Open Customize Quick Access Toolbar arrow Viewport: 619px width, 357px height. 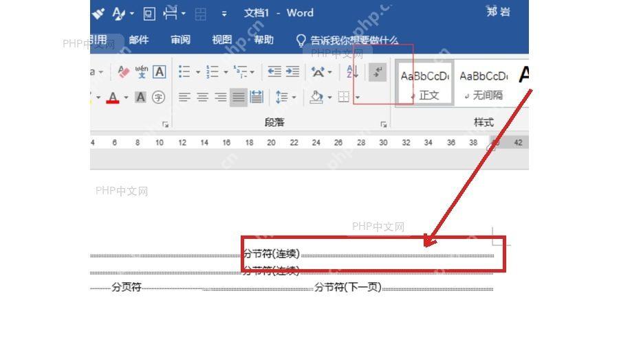coord(224,14)
